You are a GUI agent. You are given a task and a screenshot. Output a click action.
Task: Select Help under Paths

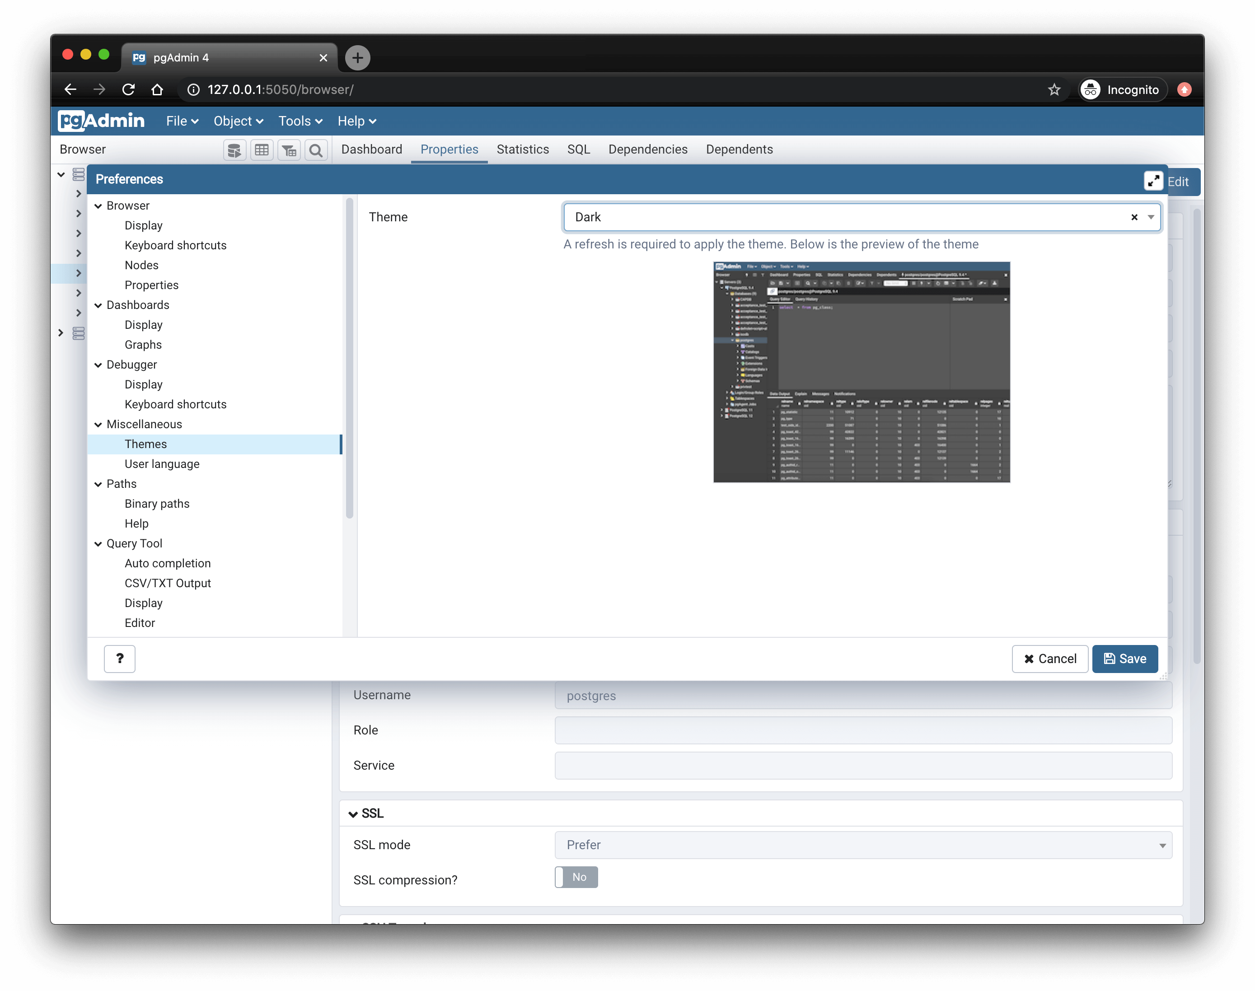(x=136, y=524)
